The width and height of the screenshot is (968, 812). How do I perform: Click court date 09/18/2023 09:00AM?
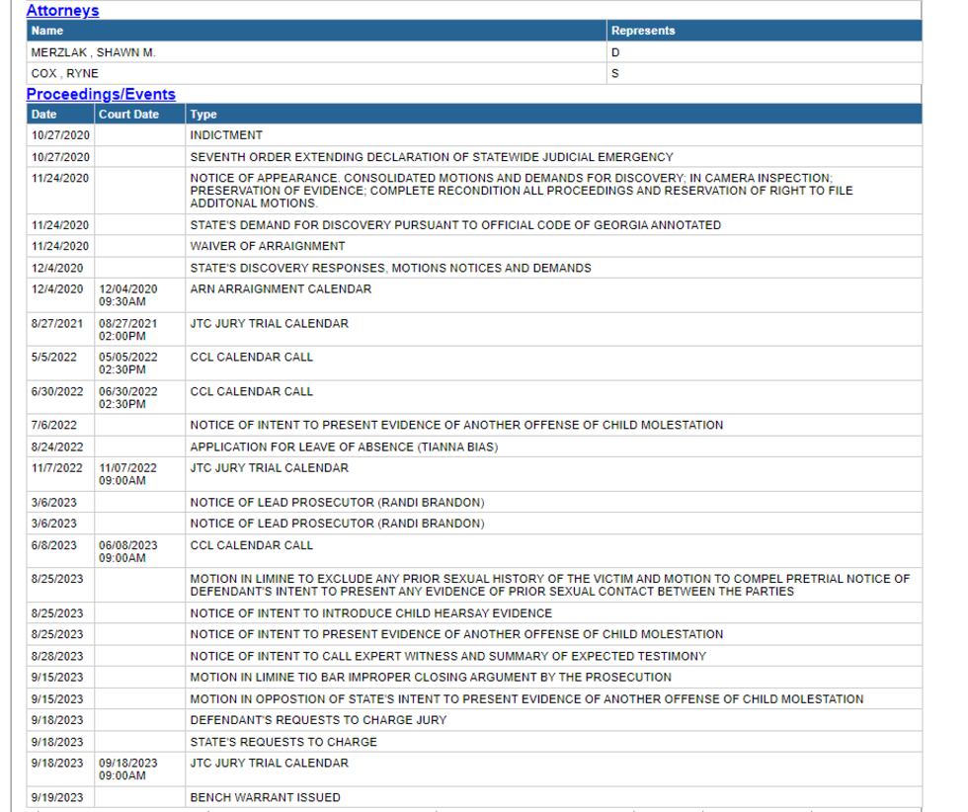(127, 769)
